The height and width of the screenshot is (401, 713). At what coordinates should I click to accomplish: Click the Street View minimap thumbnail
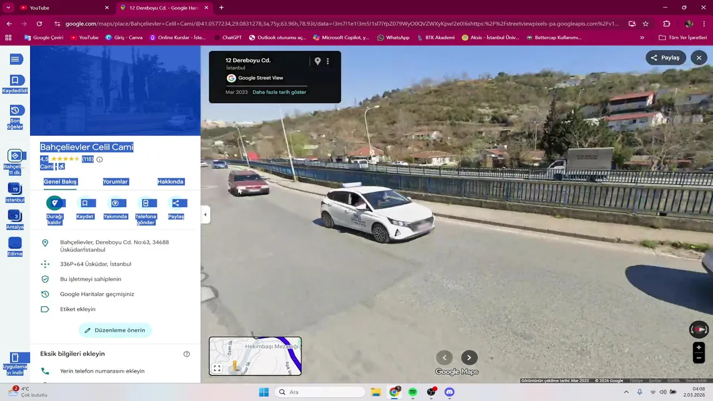coord(255,356)
